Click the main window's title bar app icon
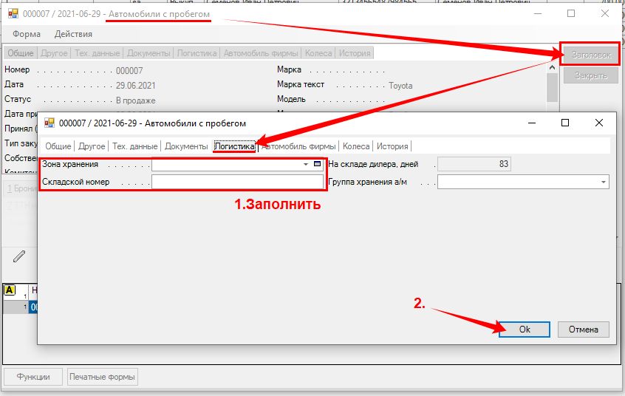Screen dimensions: 625x396 (x=13, y=14)
